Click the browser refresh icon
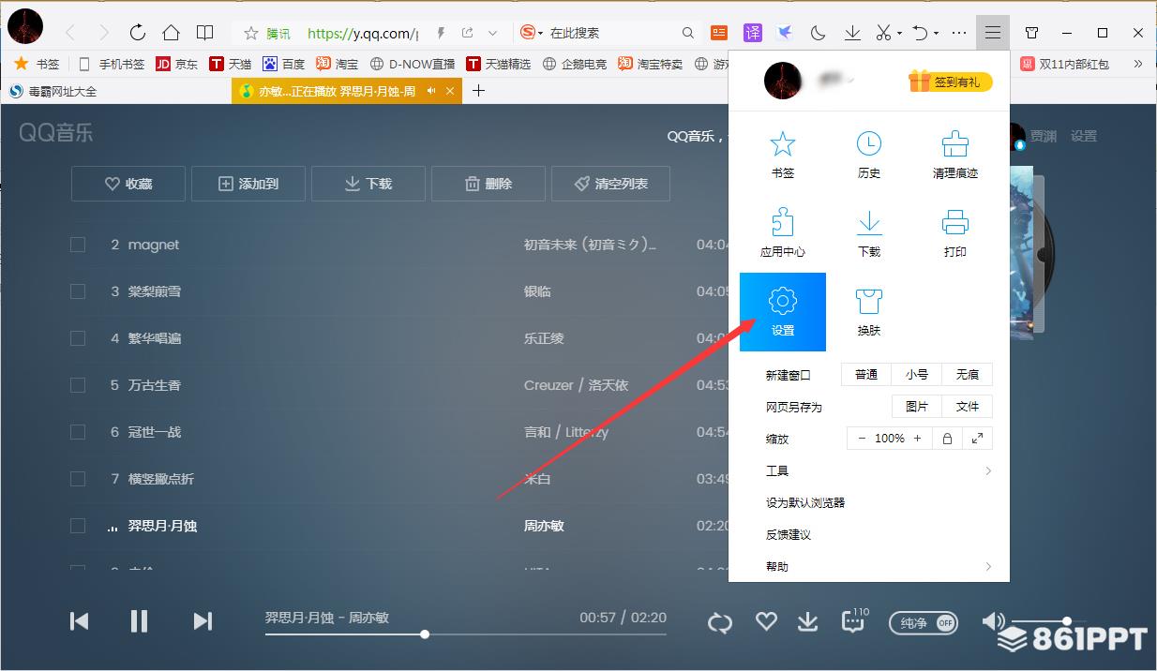Viewport: 1157px width, 671px height. [x=138, y=33]
